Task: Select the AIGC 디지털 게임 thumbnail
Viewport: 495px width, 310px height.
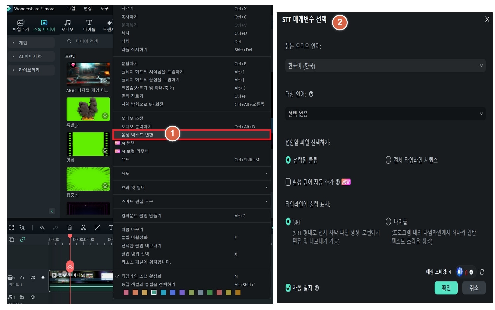Action: tap(88, 75)
